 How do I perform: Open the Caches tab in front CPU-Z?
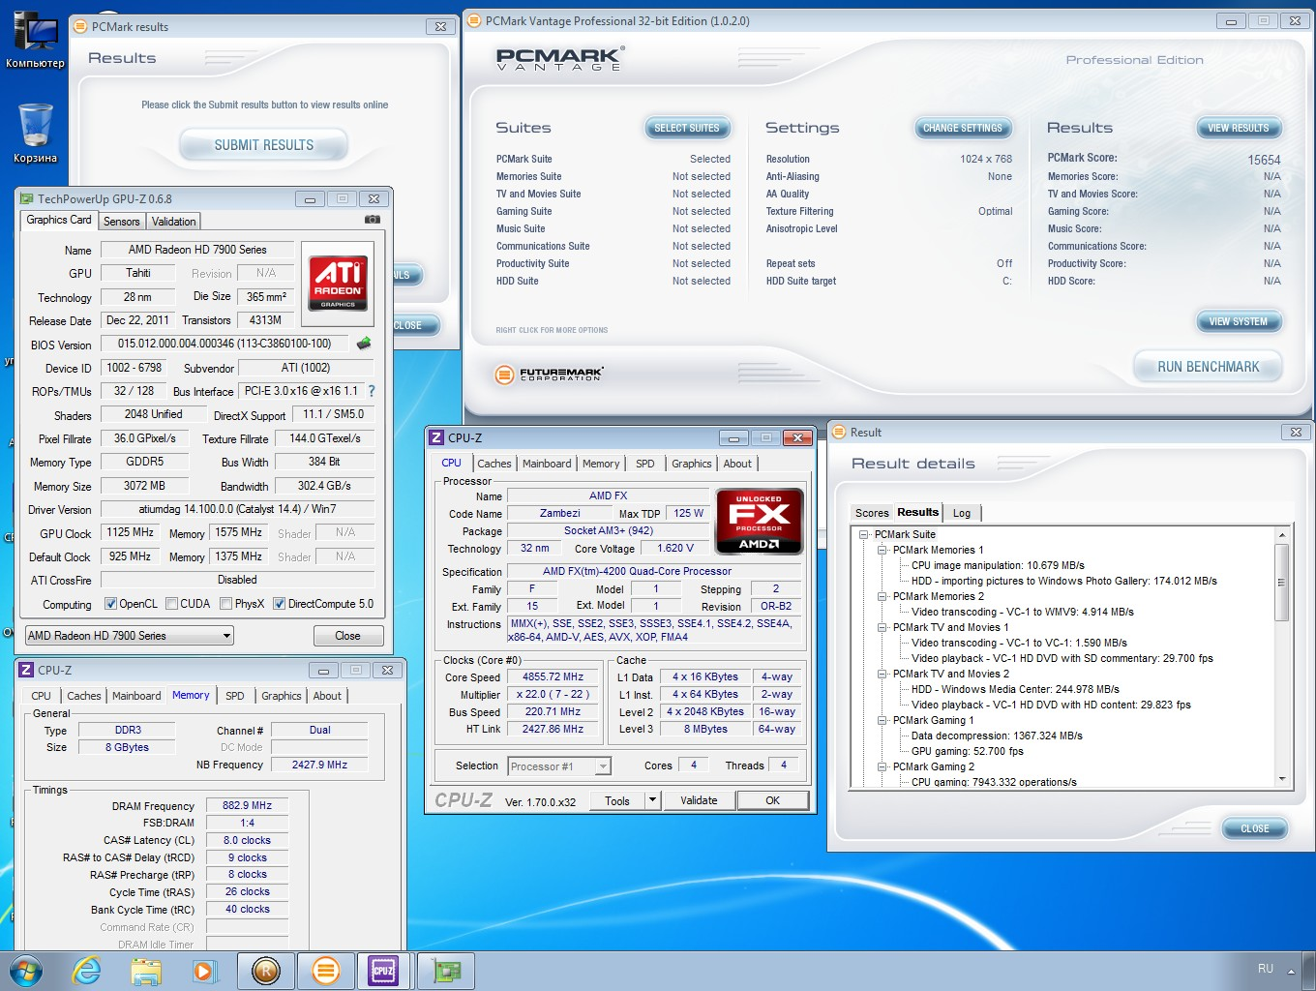point(494,464)
